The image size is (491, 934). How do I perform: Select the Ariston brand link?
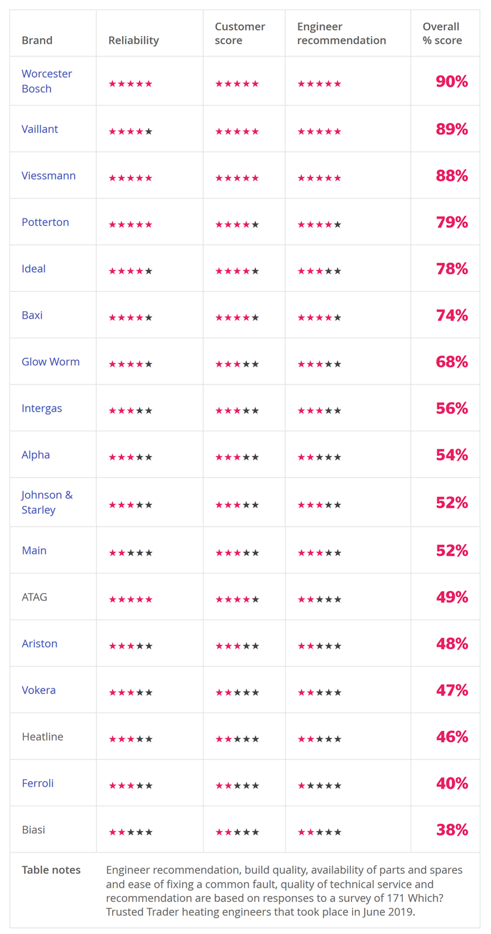[39, 643]
